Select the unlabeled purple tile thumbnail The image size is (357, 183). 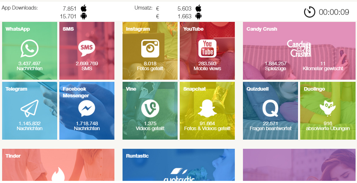(x=299, y=165)
